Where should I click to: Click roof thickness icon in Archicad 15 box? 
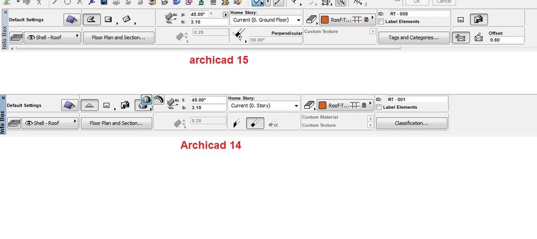[181, 37]
